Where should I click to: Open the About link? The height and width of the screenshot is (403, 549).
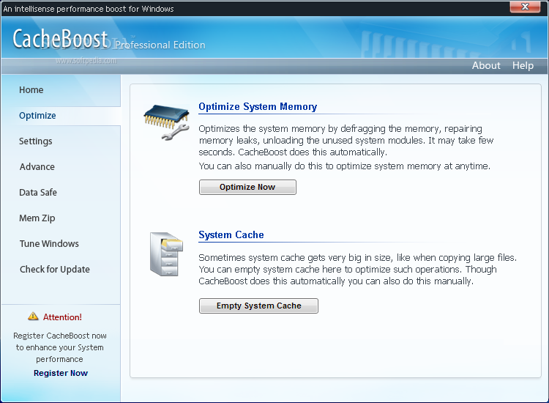(x=486, y=65)
